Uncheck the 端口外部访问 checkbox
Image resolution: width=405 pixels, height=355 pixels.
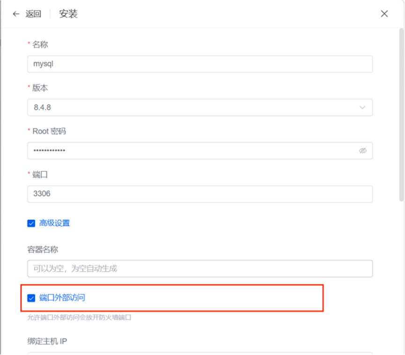coord(31,298)
